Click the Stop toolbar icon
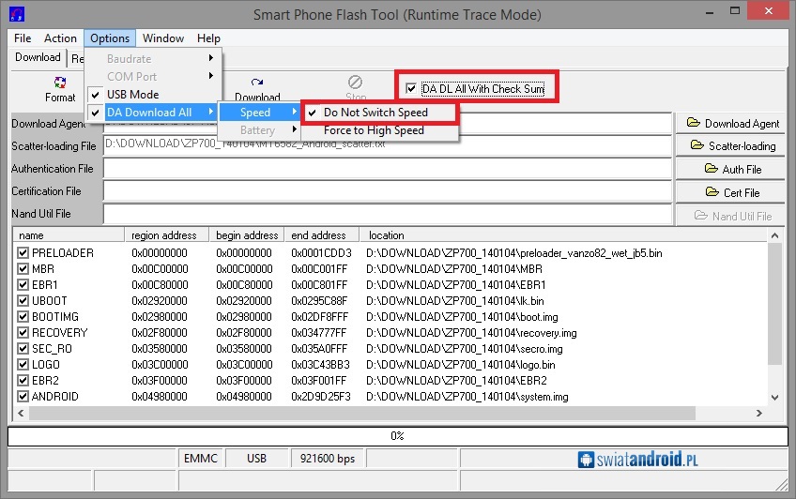 point(356,88)
